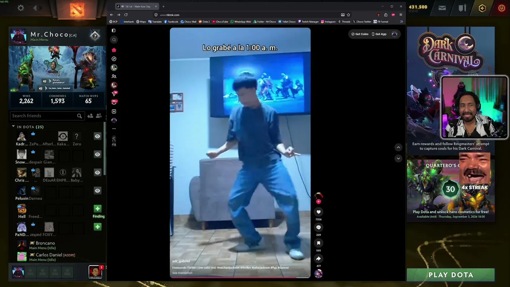
Task: Open the TikTok video comments
Action: (318, 227)
